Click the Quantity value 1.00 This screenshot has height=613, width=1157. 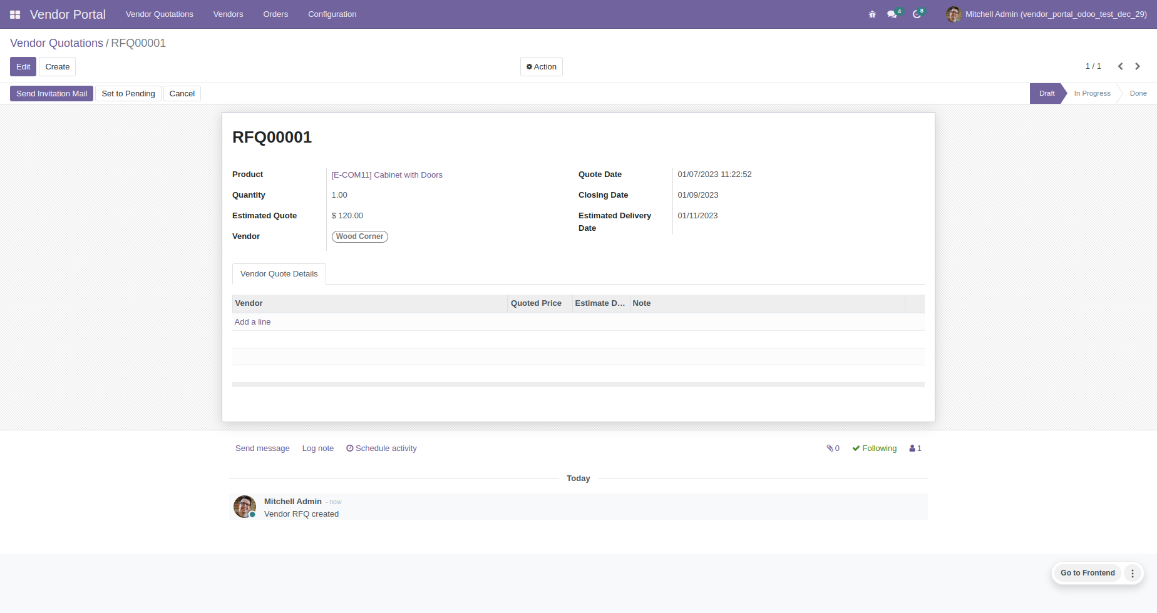339,195
